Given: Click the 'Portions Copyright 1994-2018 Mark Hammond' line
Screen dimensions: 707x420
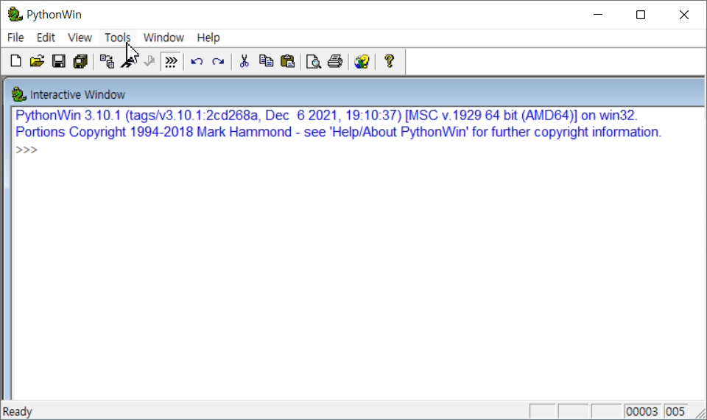Looking at the screenshot, I should 338,132.
